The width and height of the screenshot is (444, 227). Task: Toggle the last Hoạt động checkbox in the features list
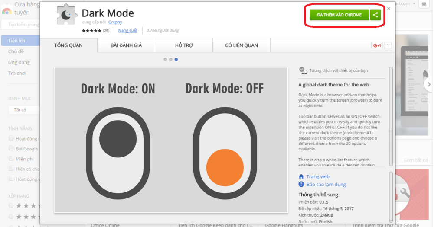click(11, 179)
